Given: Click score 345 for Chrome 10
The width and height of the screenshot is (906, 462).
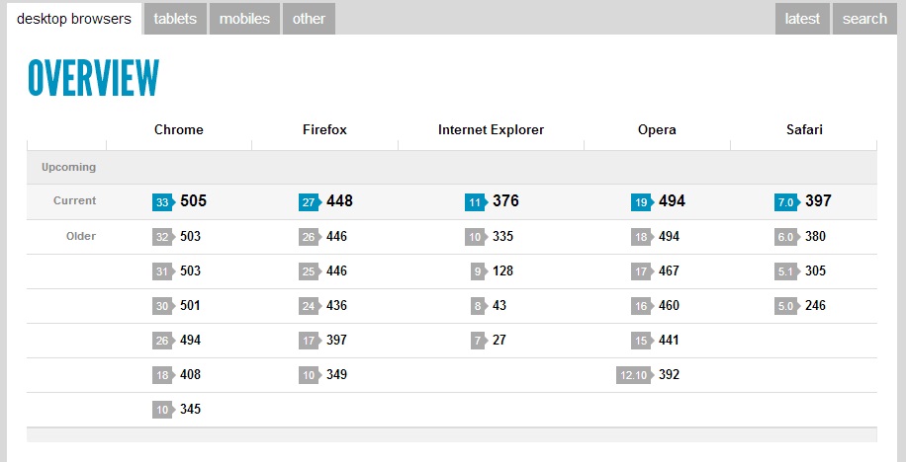Looking at the screenshot, I should pyautogui.click(x=190, y=410).
